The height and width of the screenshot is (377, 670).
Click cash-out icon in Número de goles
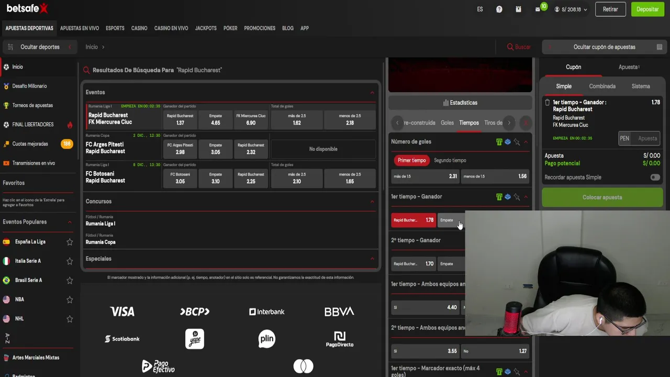pyautogui.click(x=499, y=142)
